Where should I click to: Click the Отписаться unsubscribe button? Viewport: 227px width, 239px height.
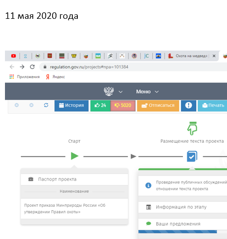(158, 106)
